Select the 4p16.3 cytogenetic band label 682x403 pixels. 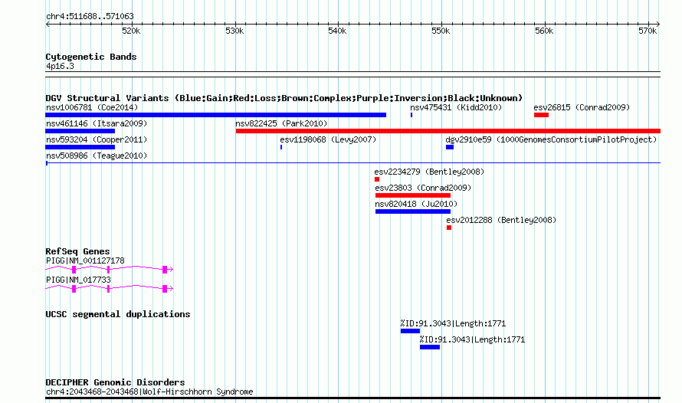point(60,66)
